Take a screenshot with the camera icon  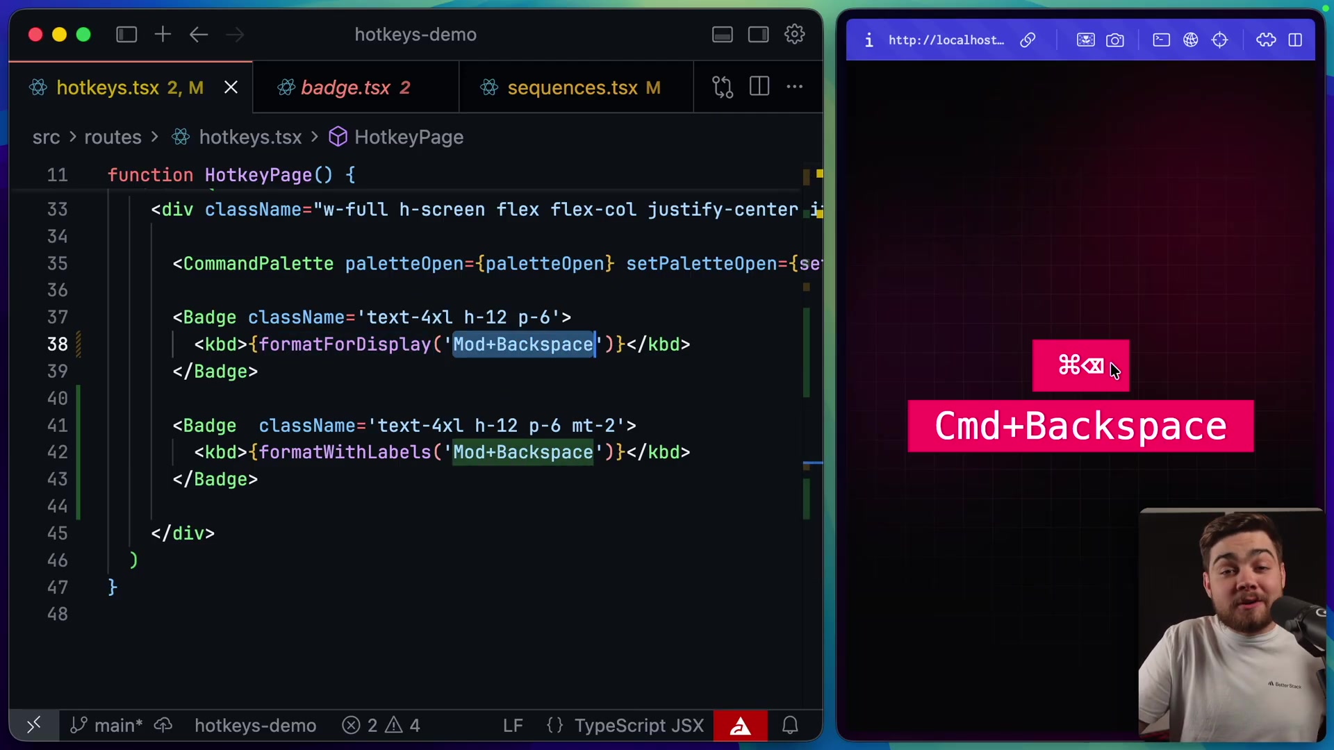(x=1115, y=40)
